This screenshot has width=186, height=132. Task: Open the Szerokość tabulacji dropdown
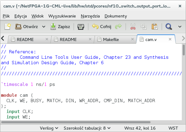tap(87, 128)
